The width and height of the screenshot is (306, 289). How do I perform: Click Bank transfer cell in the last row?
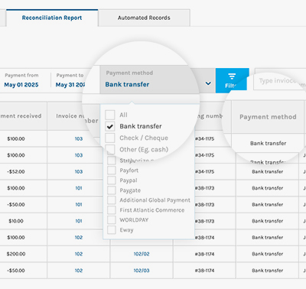click(268, 271)
